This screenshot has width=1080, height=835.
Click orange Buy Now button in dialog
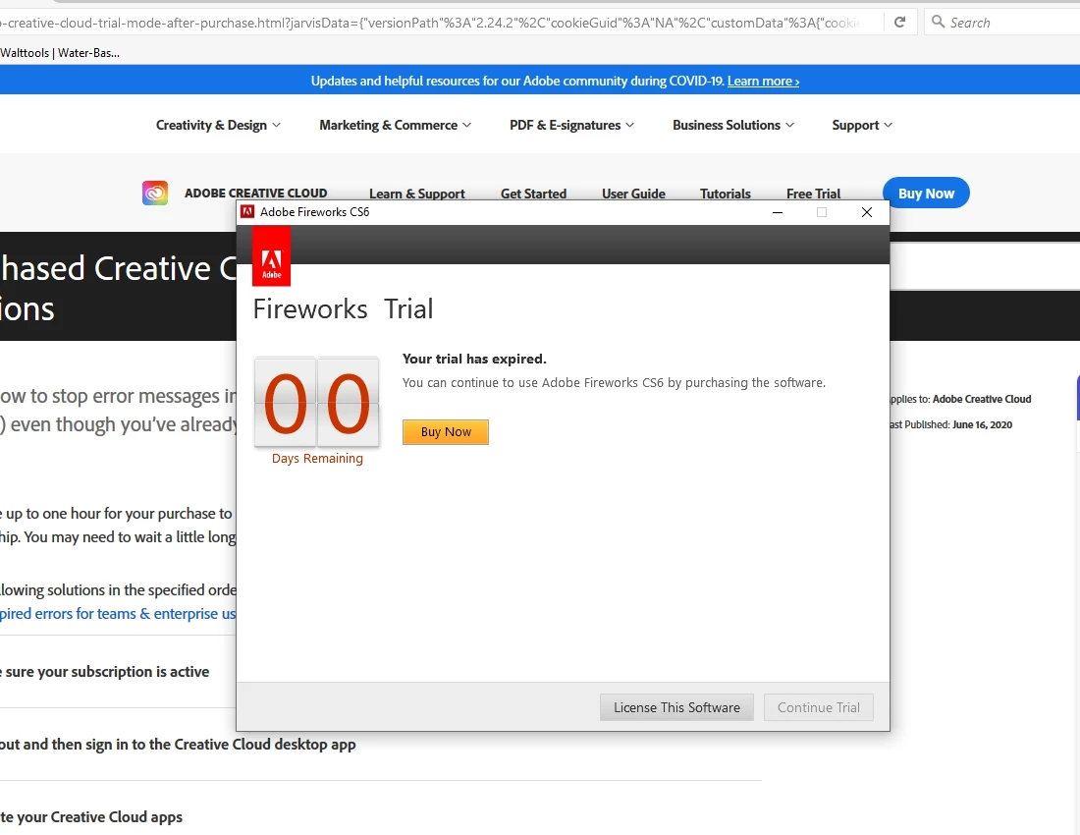pyautogui.click(x=446, y=432)
